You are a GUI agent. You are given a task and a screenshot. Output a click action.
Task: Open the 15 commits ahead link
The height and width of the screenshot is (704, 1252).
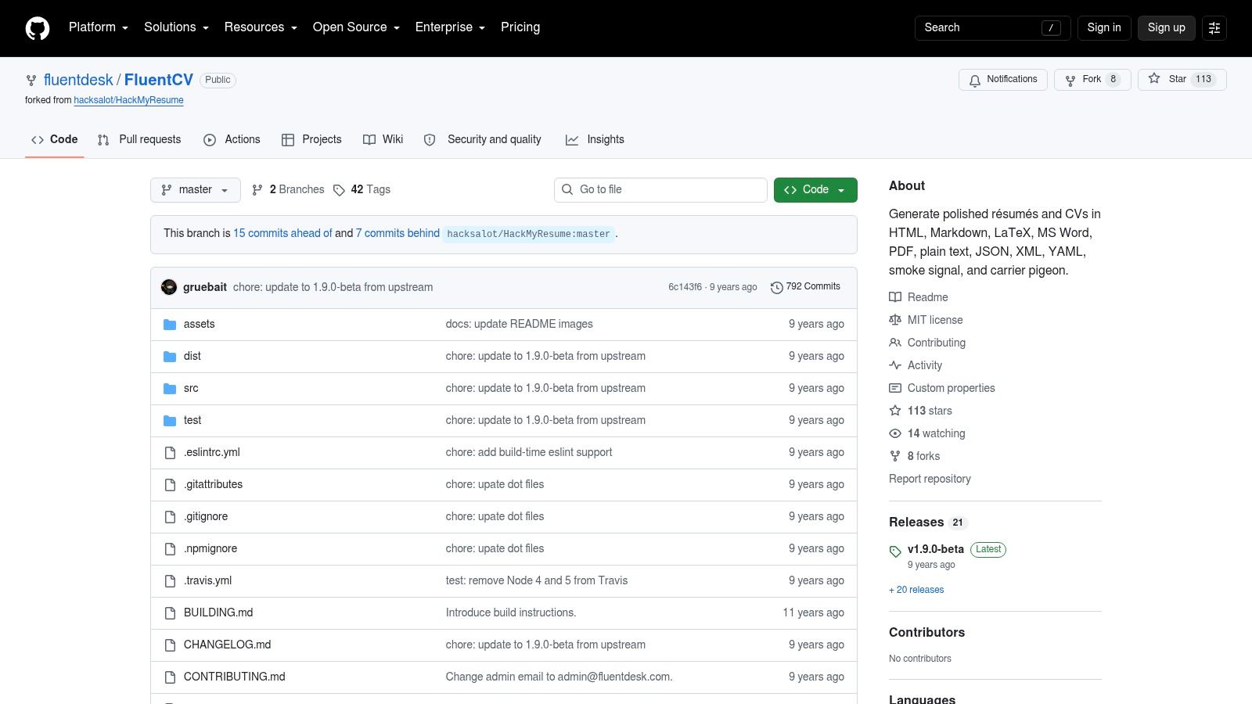[282, 233]
